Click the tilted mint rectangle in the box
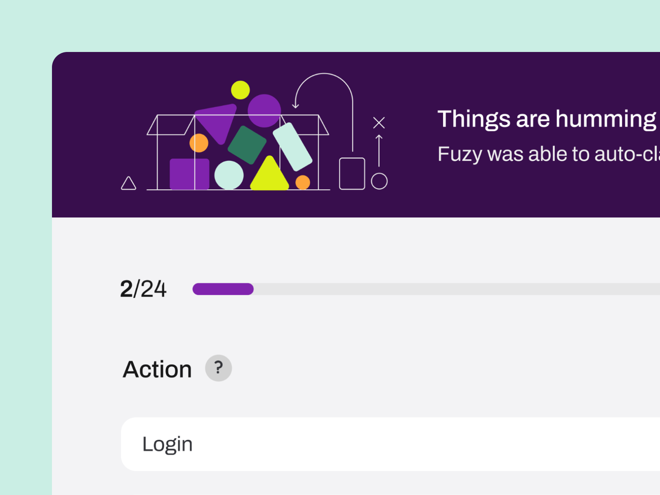 point(292,147)
